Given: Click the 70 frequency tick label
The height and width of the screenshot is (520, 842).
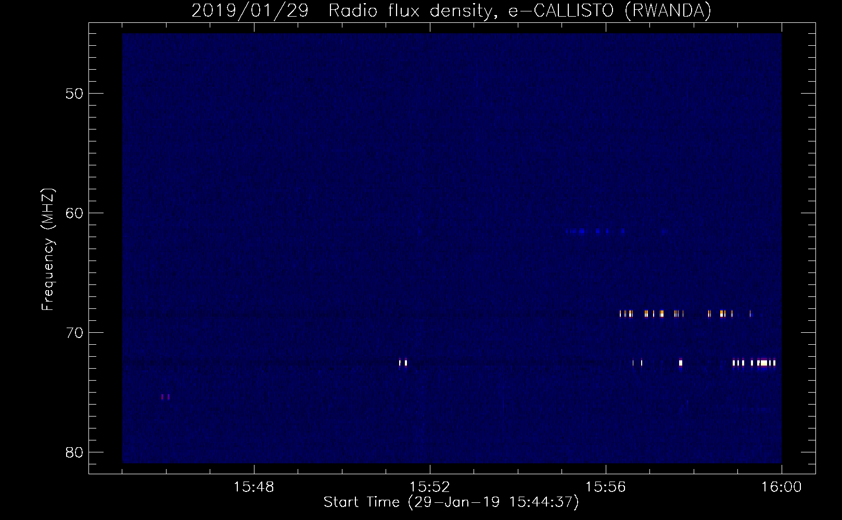Looking at the screenshot, I should click(74, 333).
